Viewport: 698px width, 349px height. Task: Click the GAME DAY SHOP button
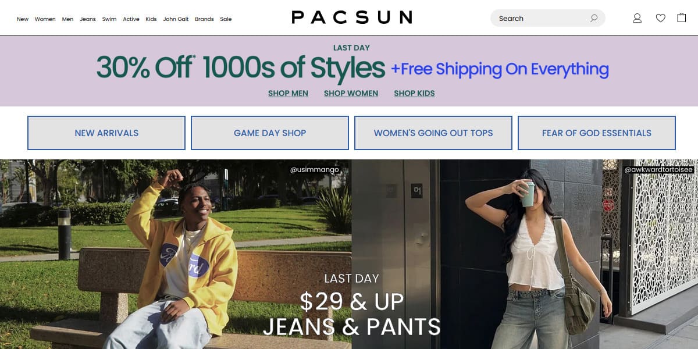click(270, 133)
